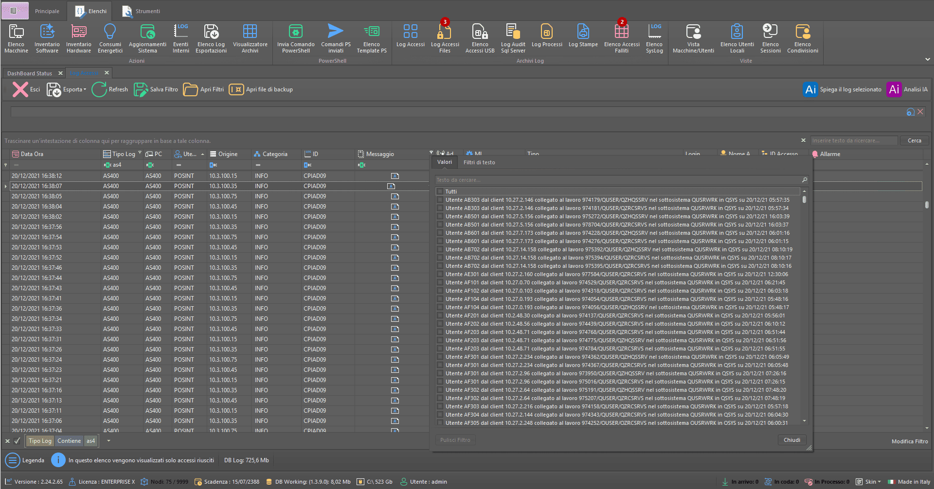Select DashBoard Status tab
This screenshot has height=489, width=934.
click(30, 73)
